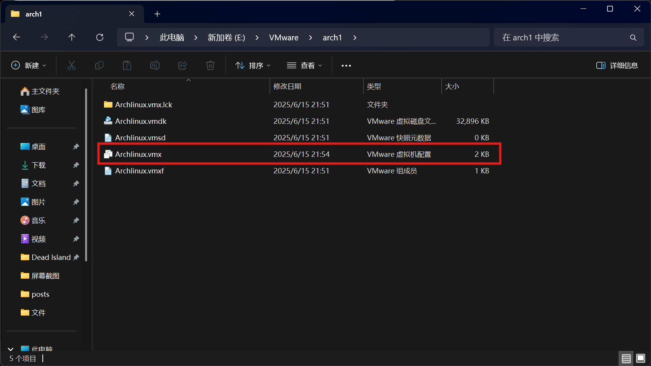The height and width of the screenshot is (366, 651).
Task: Go up one folder level
Action: click(x=72, y=37)
